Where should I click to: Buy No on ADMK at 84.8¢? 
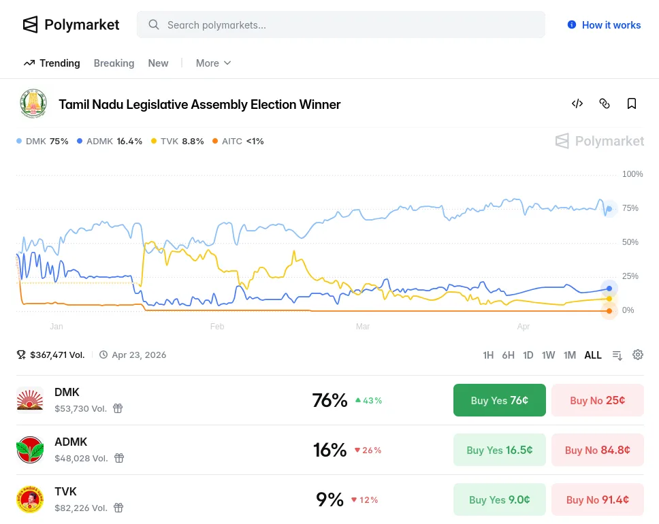click(597, 450)
